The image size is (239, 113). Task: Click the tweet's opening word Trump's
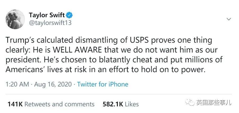point(21,41)
